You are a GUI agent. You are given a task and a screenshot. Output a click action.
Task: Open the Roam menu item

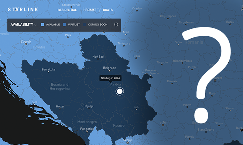pos(90,10)
